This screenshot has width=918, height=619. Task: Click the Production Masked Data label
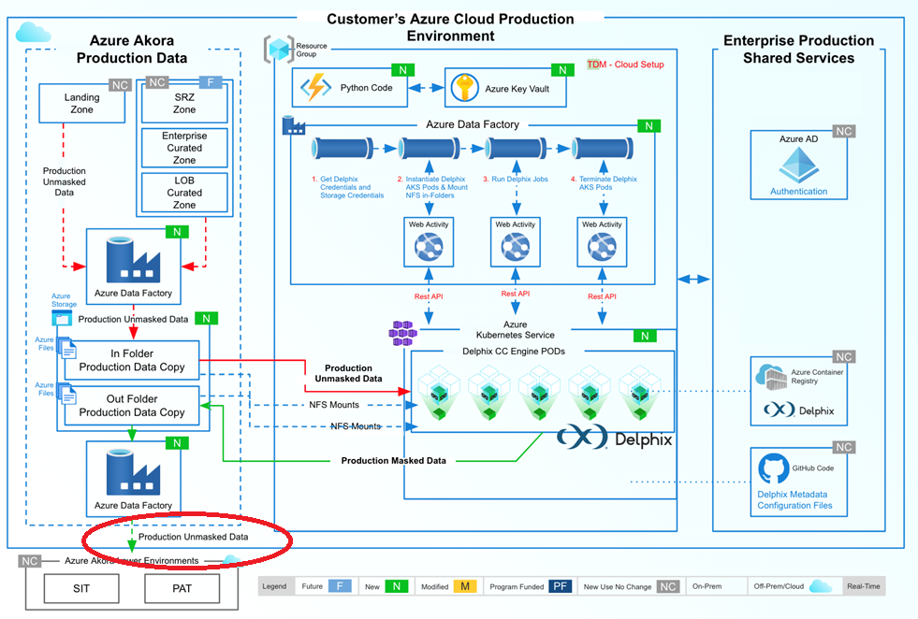point(393,460)
